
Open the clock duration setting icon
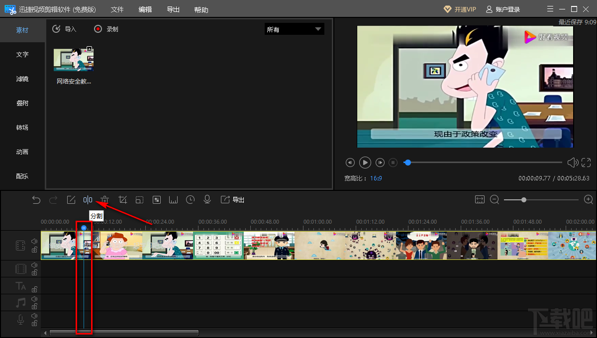coord(191,200)
